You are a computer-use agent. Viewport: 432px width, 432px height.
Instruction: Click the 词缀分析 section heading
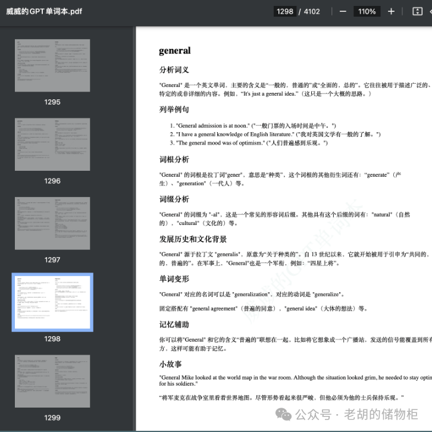point(174,199)
